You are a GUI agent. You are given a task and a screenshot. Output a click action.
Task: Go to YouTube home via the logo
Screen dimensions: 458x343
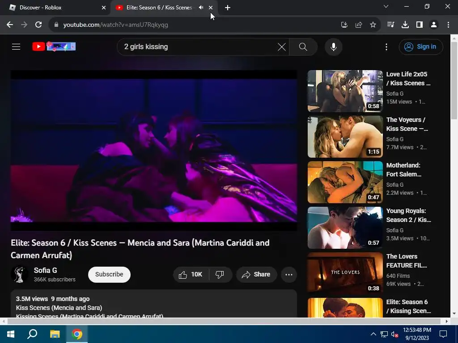pos(54,46)
